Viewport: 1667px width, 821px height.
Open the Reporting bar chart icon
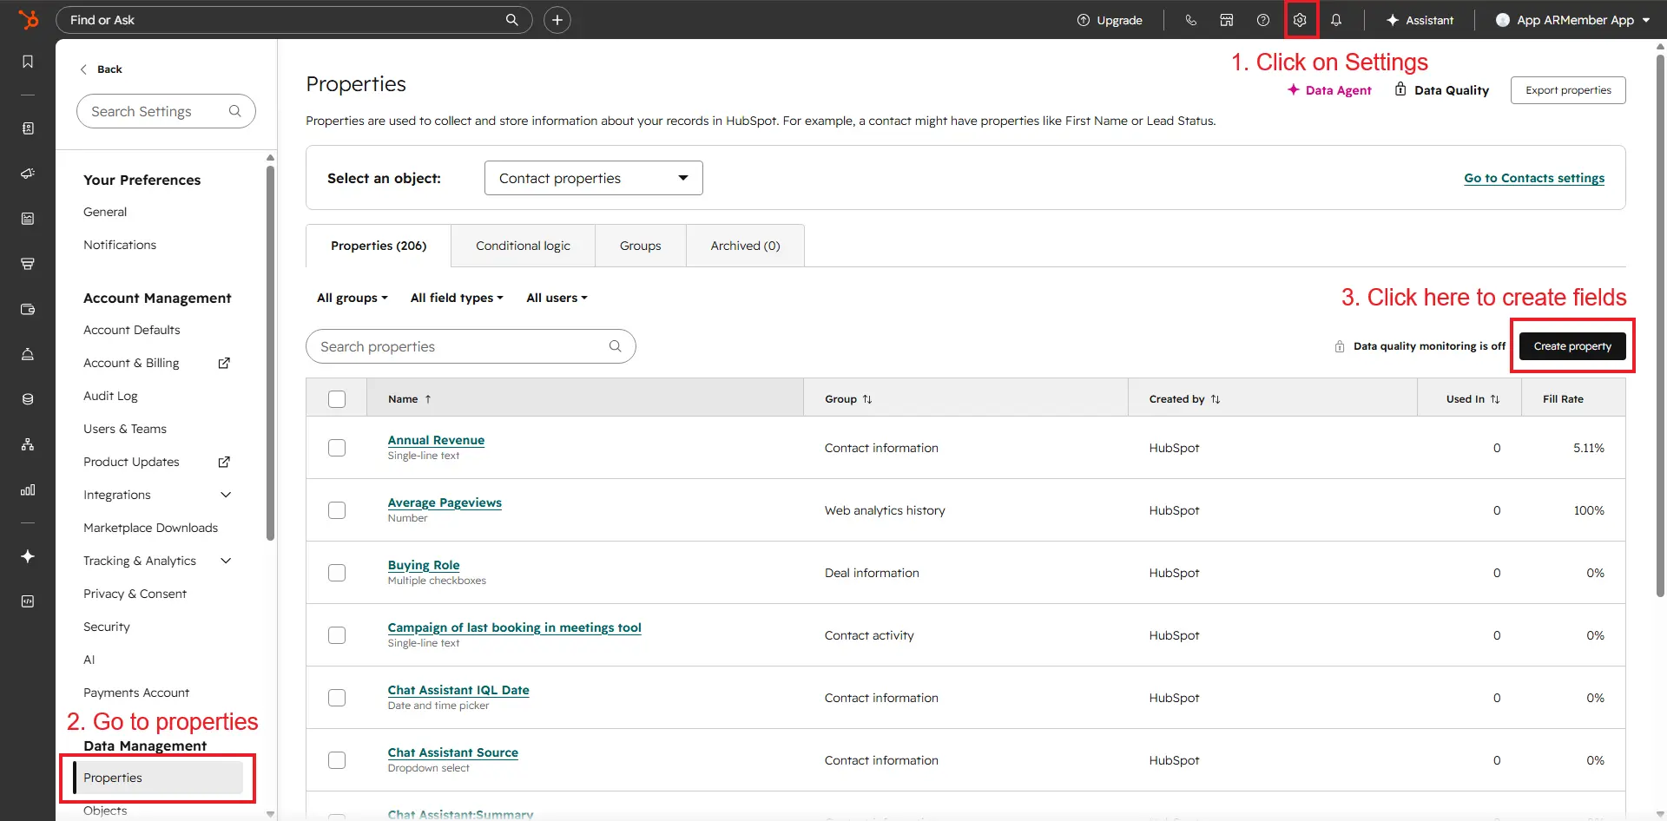(x=28, y=489)
